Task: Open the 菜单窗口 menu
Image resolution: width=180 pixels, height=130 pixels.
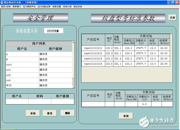Action: tap(17, 6)
